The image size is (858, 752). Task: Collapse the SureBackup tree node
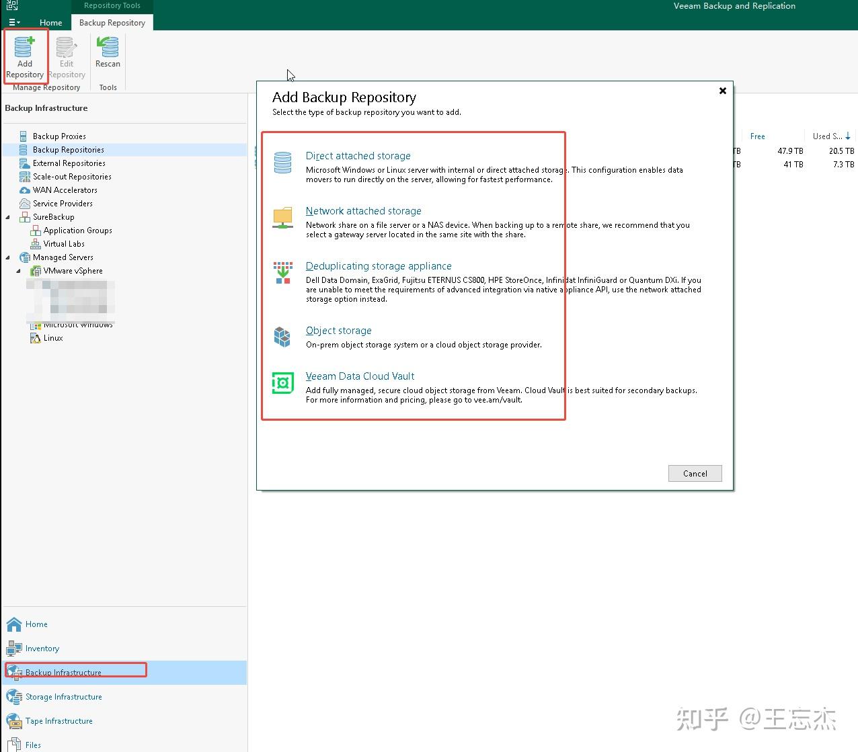point(8,217)
